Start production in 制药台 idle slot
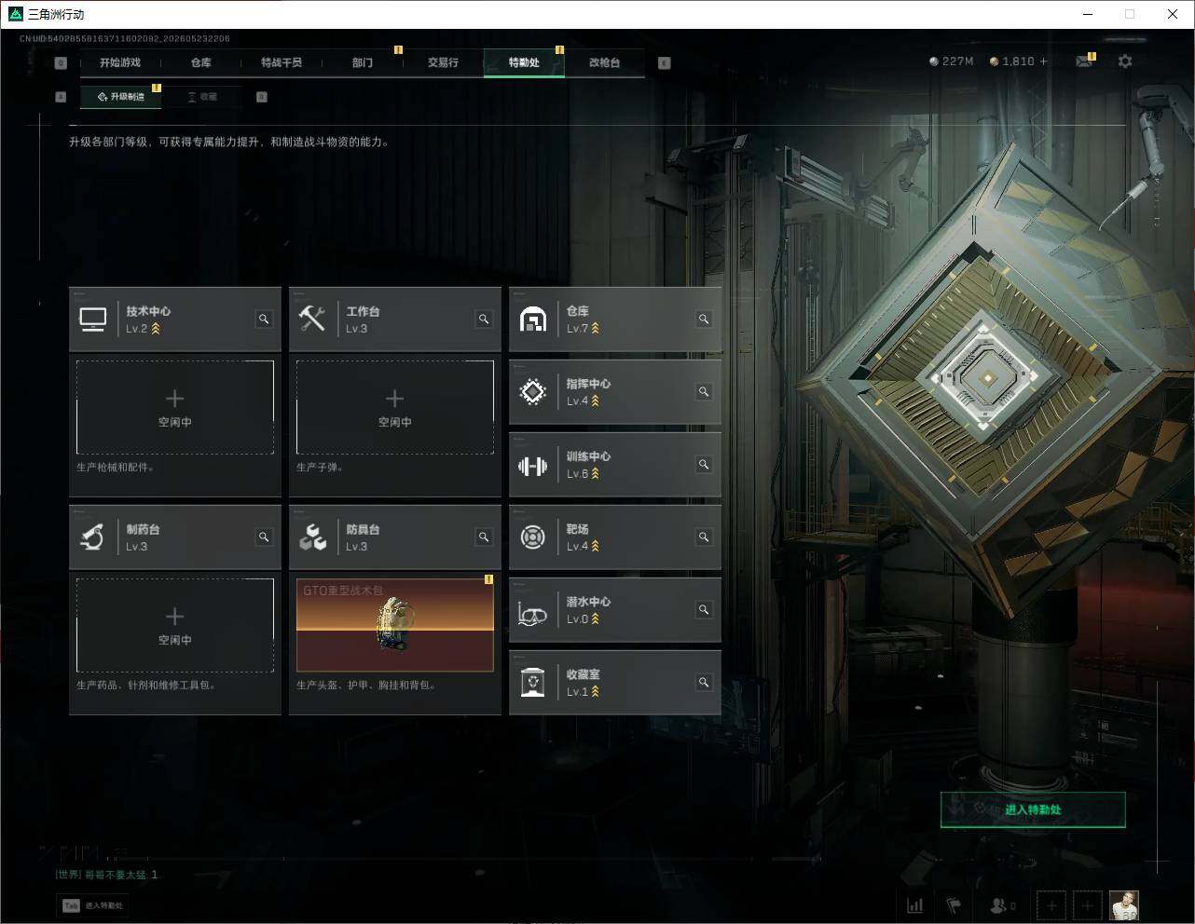Viewport: 1195px width, 924px height. [175, 625]
